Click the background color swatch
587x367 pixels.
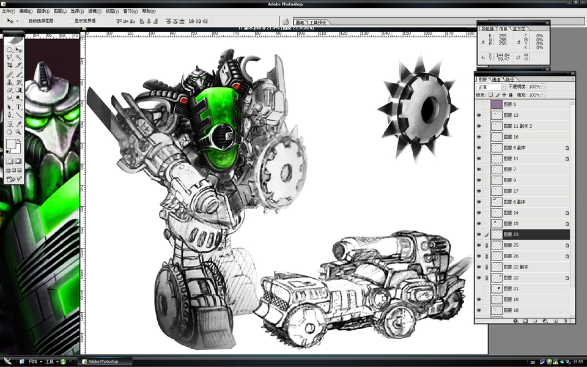18,150
